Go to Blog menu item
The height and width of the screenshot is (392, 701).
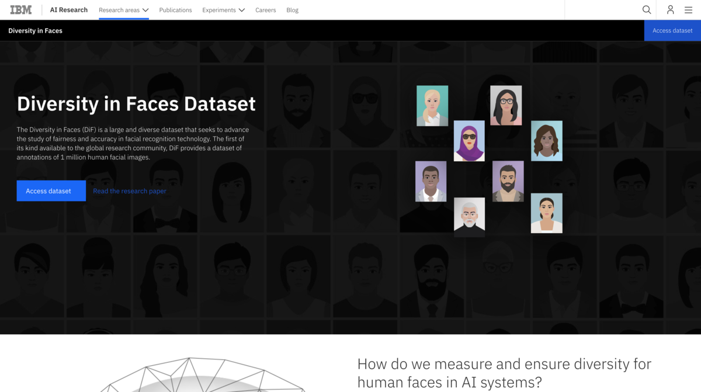(x=293, y=10)
